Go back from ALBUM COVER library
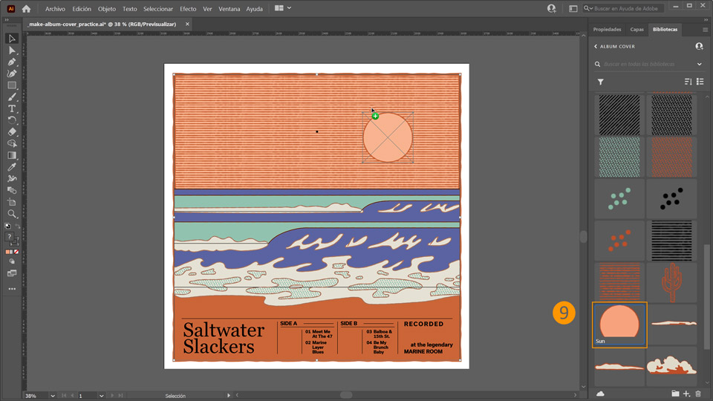 coord(596,46)
